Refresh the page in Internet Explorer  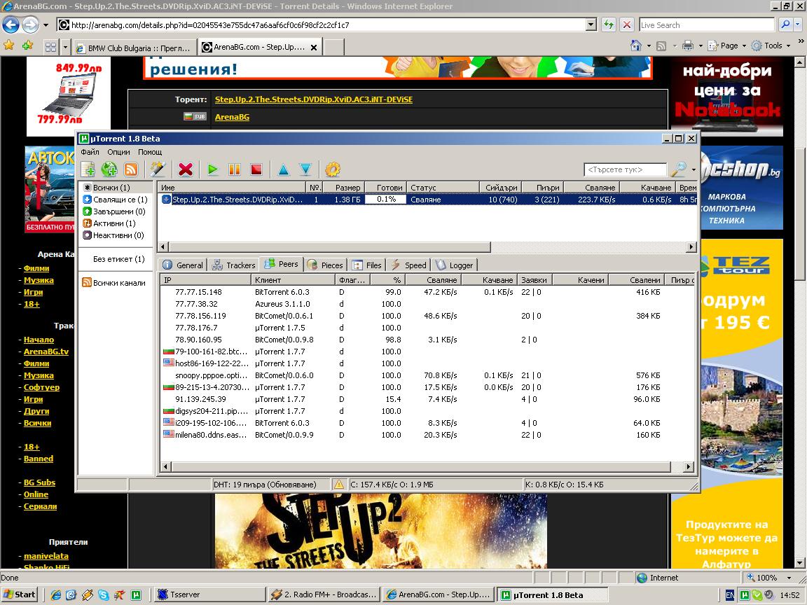pyautogui.click(x=609, y=25)
